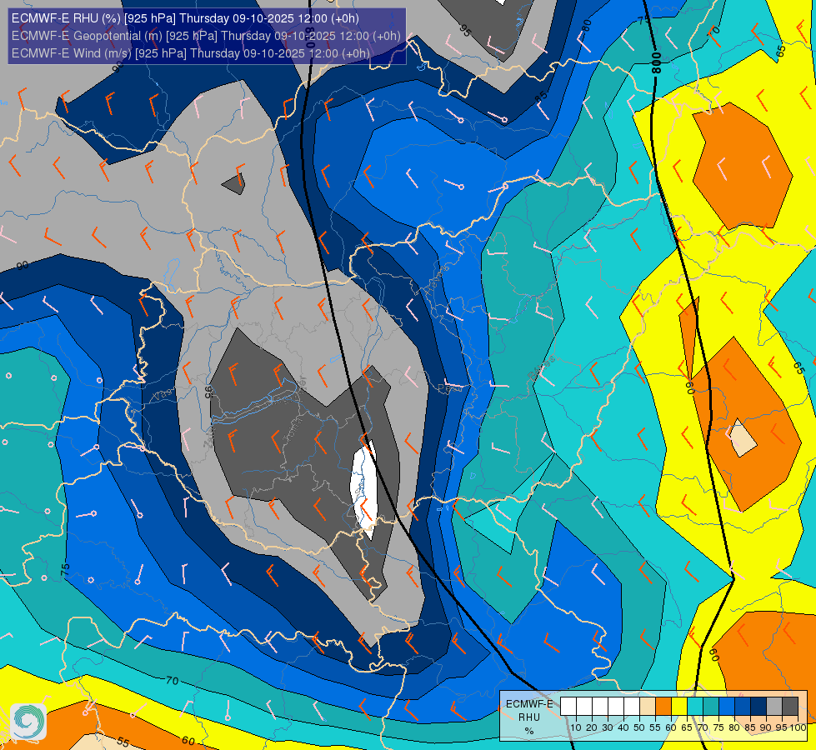The height and width of the screenshot is (750, 816).
Task: Click the % unit label in the legend
Action: [x=529, y=732]
